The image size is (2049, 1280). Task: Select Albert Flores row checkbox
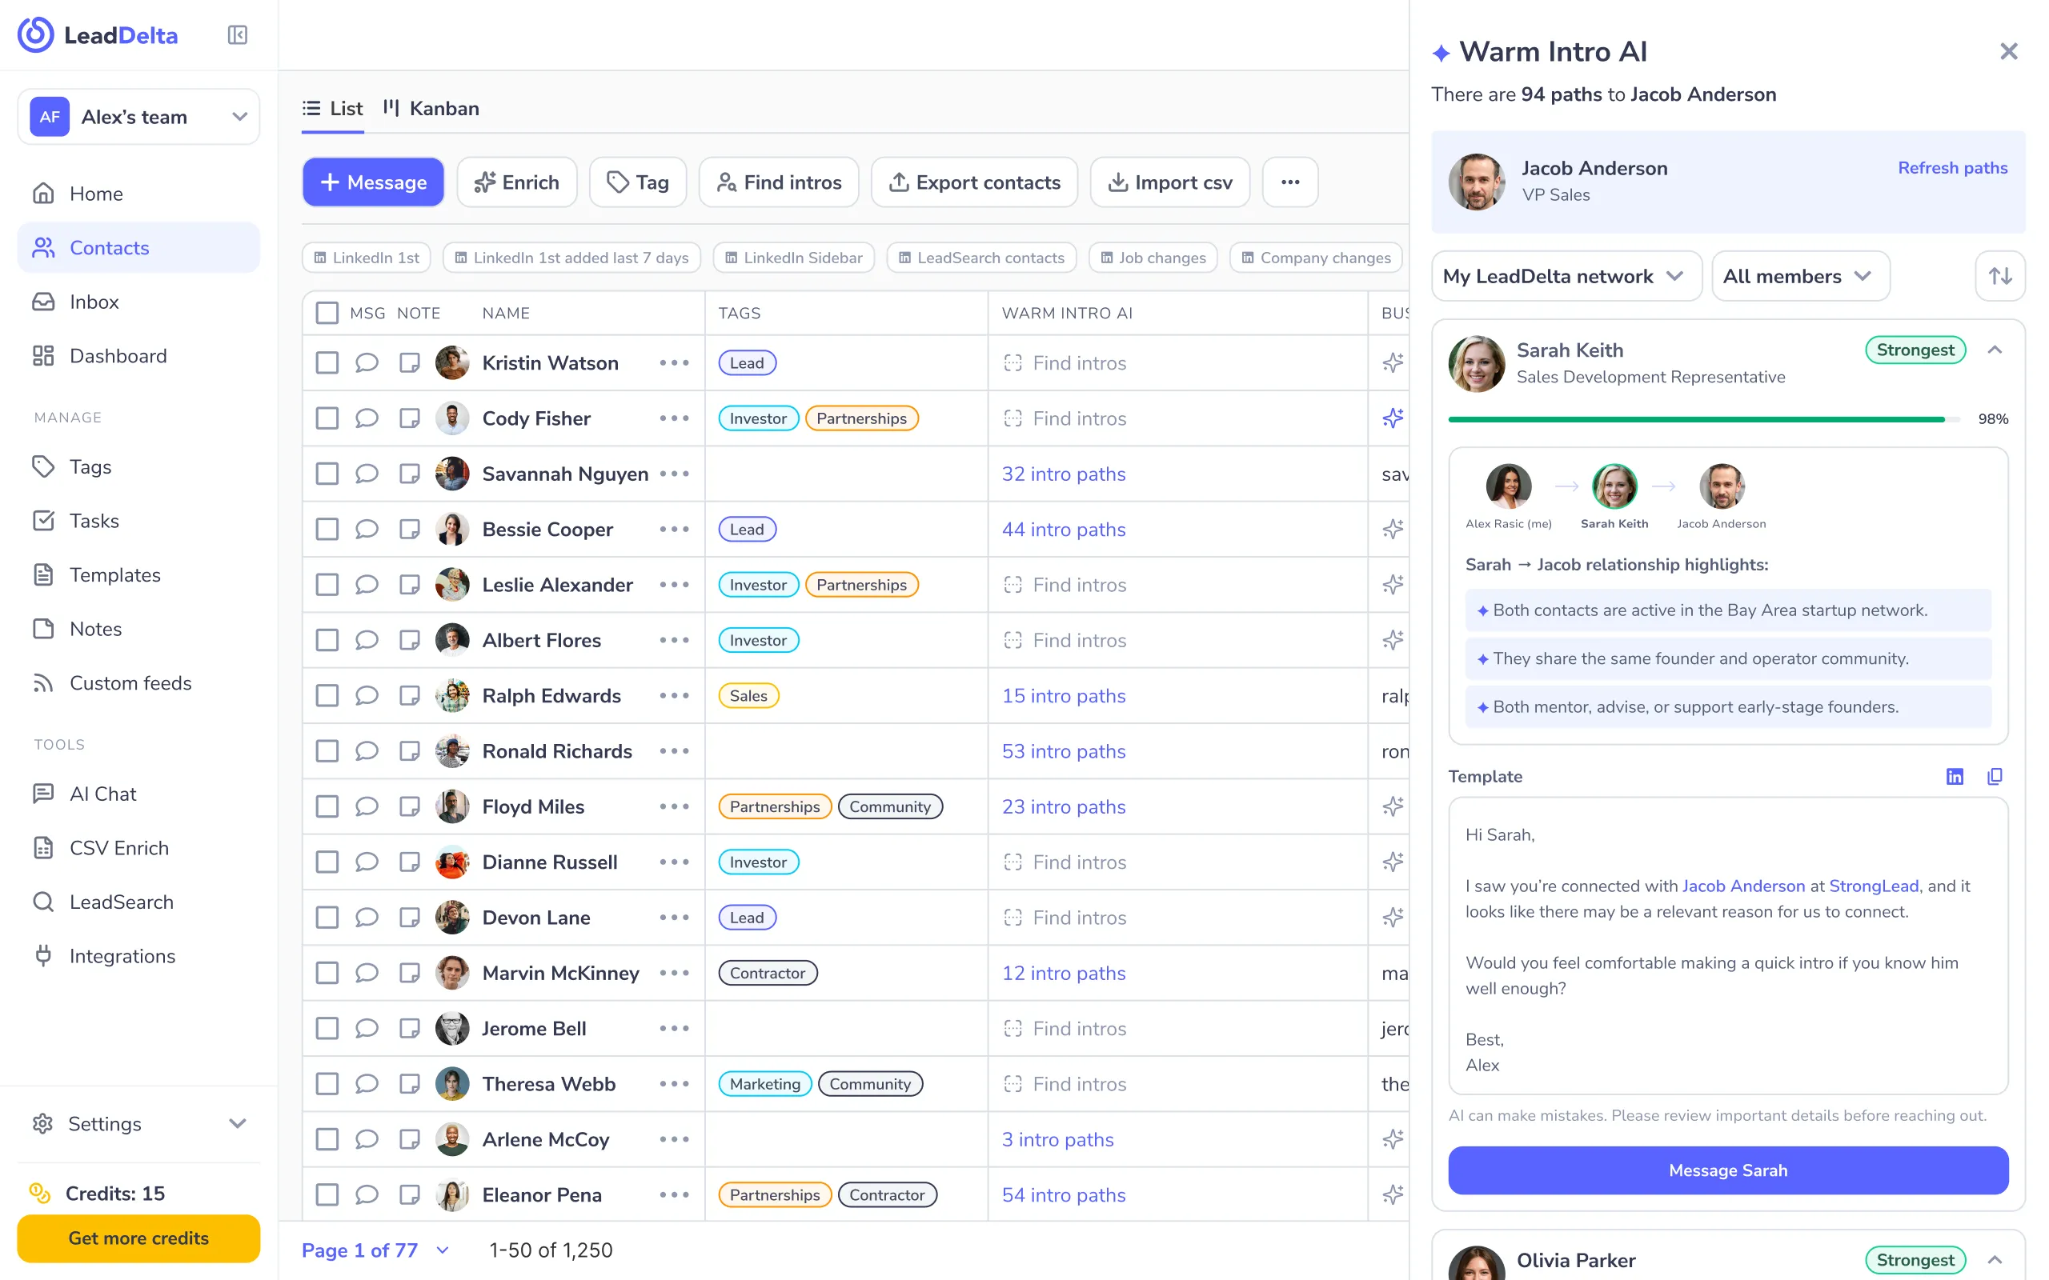(327, 640)
